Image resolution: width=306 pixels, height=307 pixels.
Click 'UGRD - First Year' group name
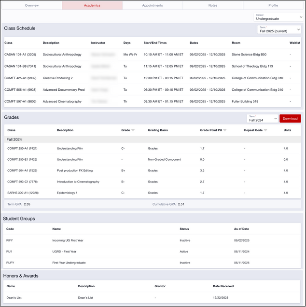pos(64,252)
